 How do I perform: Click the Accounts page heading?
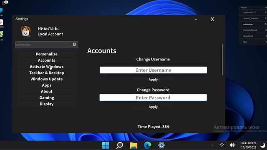click(102, 51)
